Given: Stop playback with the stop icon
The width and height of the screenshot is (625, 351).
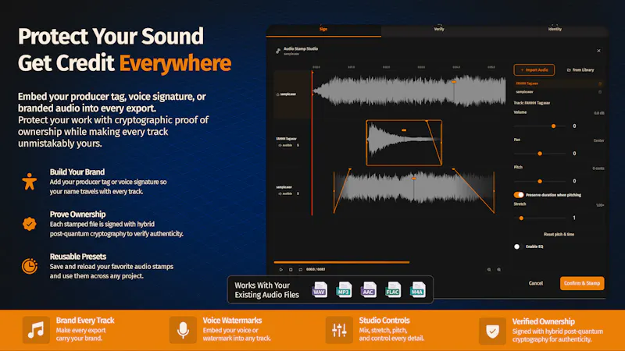Looking at the screenshot, I should click(x=291, y=270).
